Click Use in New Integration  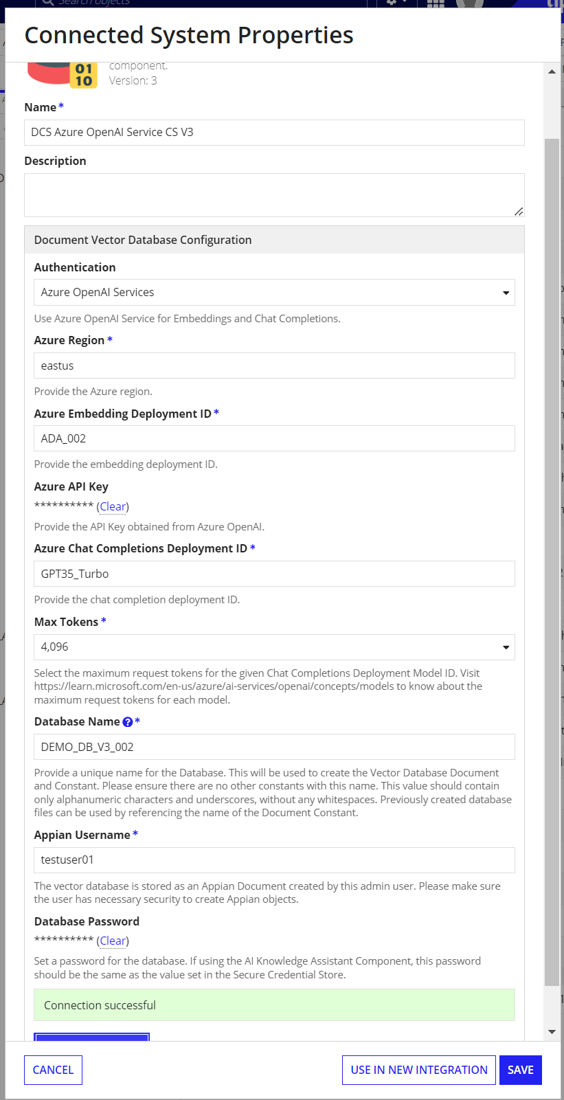[x=418, y=1070]
